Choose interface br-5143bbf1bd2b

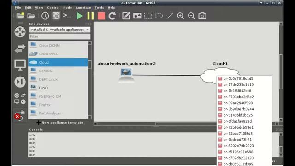coord(244,115)
